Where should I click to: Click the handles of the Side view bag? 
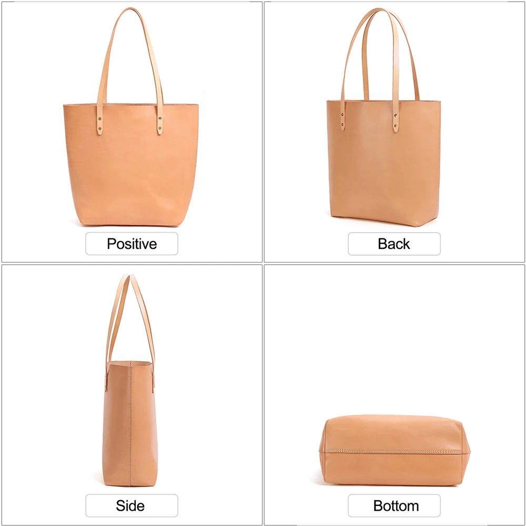[x=130, y=319]
